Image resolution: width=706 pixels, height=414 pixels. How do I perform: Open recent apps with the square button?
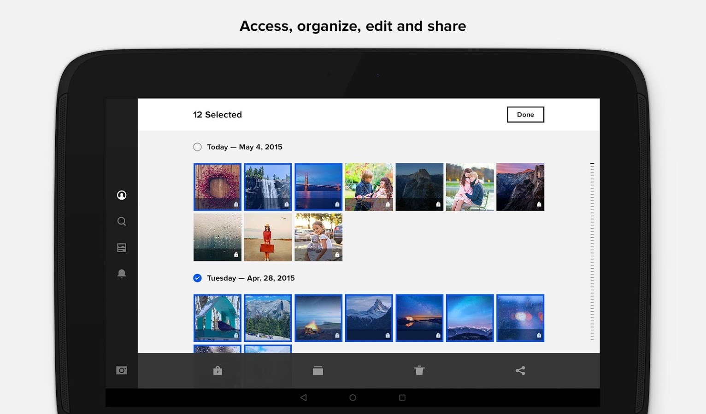[x=402, y=397]
